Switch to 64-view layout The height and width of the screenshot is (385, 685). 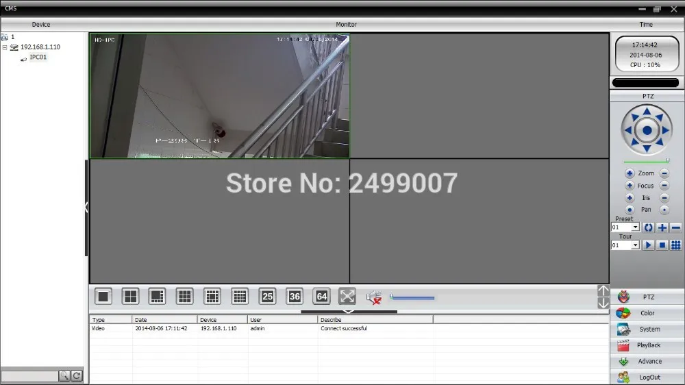click(x=321, y=297)
